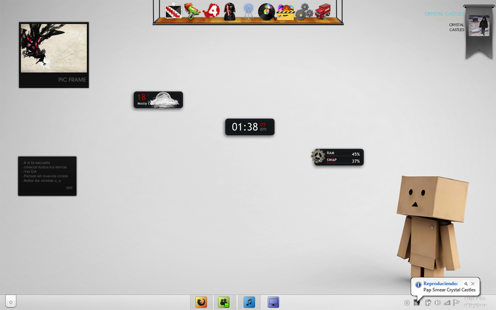Open the radio antenna tower dock icon
The width and height of the screenshot is (496, 310).
[248, 11]
